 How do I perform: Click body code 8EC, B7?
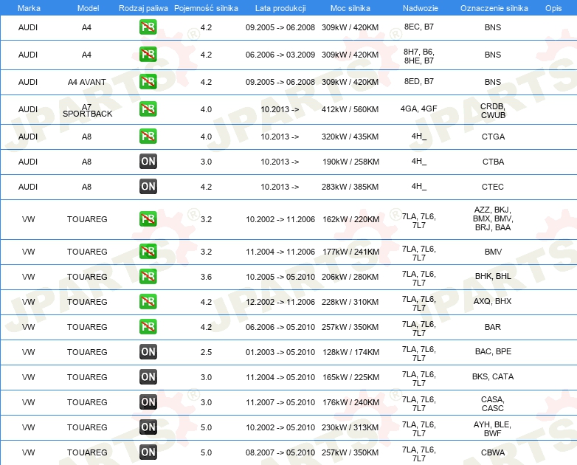(x=419, y=27)
